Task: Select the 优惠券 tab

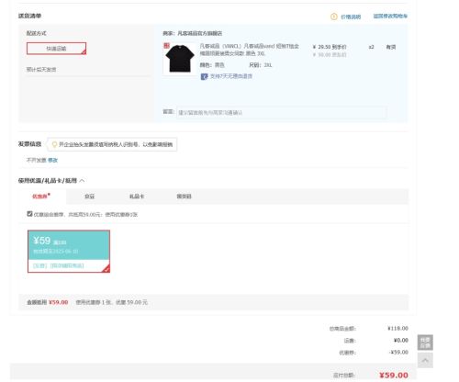Action: tap(41, 197)
